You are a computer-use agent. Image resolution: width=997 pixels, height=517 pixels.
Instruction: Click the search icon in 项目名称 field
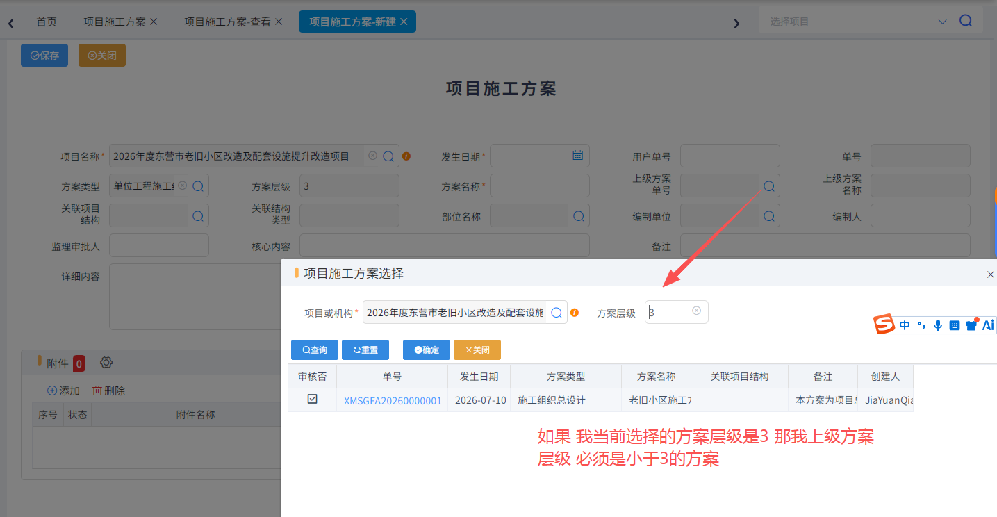coord(388,156)
